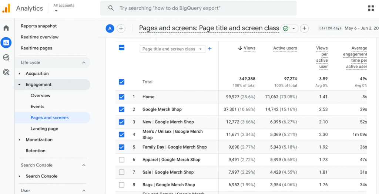Check the Sale row checkbox

121,172
